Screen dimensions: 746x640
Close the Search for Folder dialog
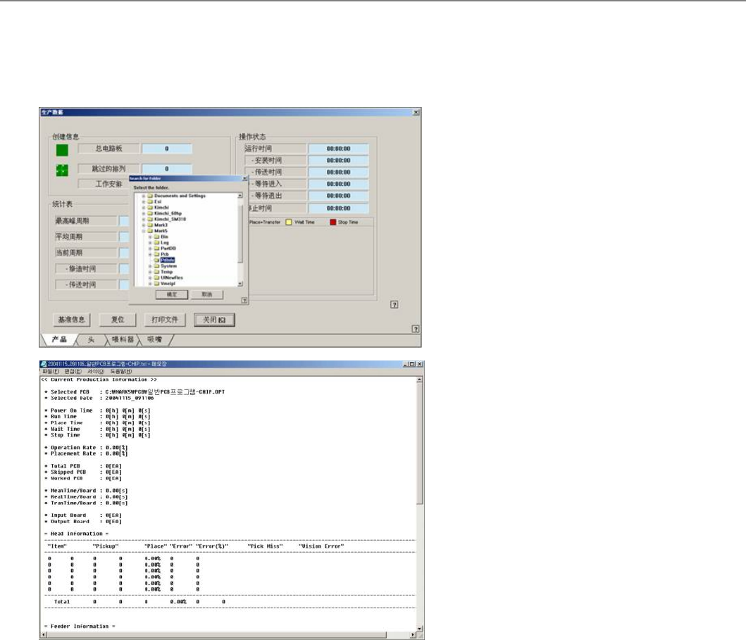[244, 179]
